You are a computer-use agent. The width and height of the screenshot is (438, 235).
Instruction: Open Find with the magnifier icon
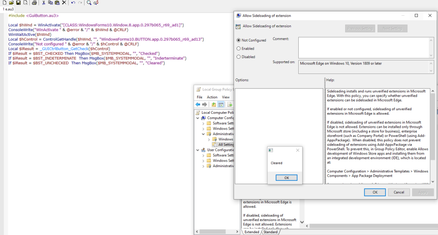(89, 3)
